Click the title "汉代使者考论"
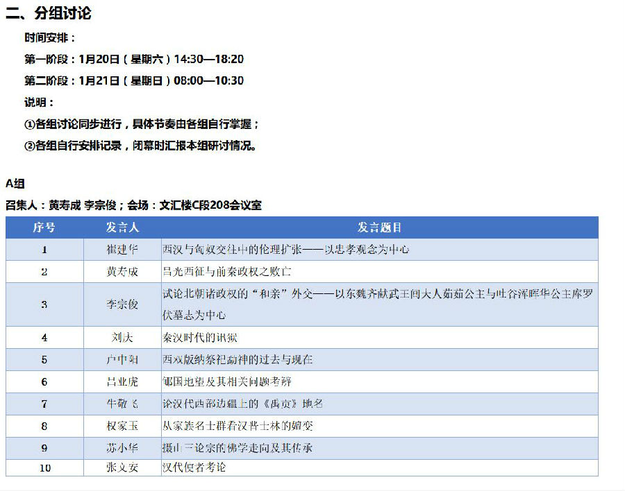This screenshot has height=491, width=625. tap(194, 467)
